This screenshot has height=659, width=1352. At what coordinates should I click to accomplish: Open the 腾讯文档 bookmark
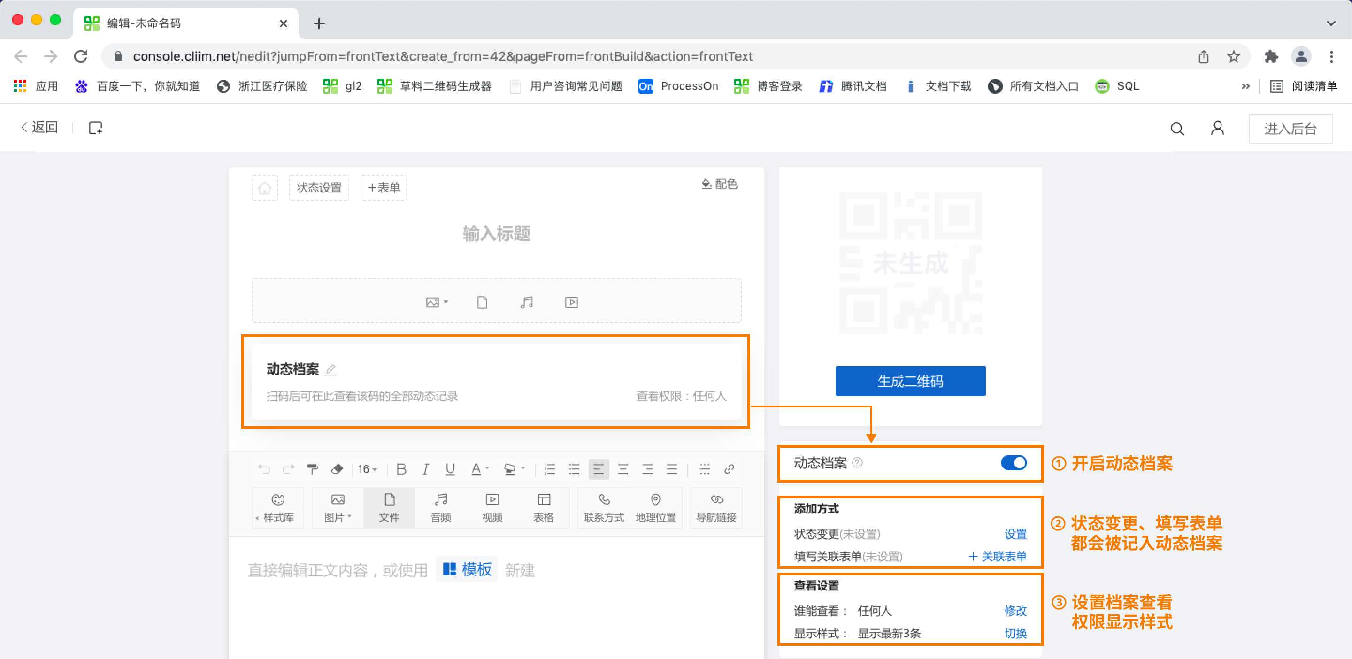tap(853, 86)
